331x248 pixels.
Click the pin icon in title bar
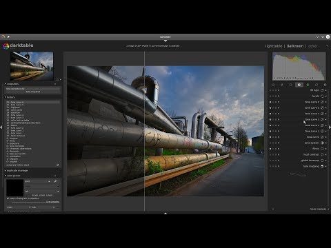click(x=8, y=37)
